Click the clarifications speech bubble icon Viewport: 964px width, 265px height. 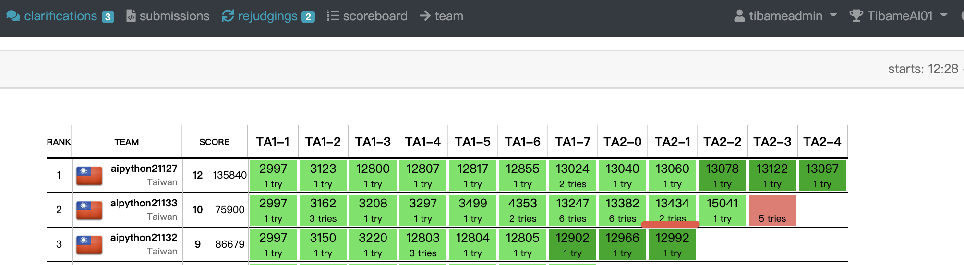13,16
